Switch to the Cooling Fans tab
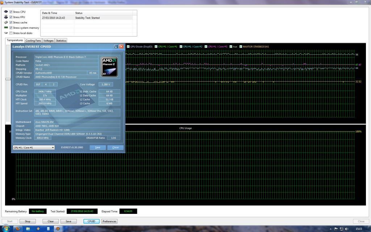Image resolution: width=371 pixels, height=232 pixels. pos(33,41)
